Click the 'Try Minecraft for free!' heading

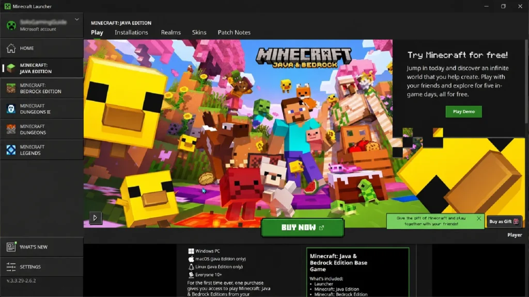458,55
